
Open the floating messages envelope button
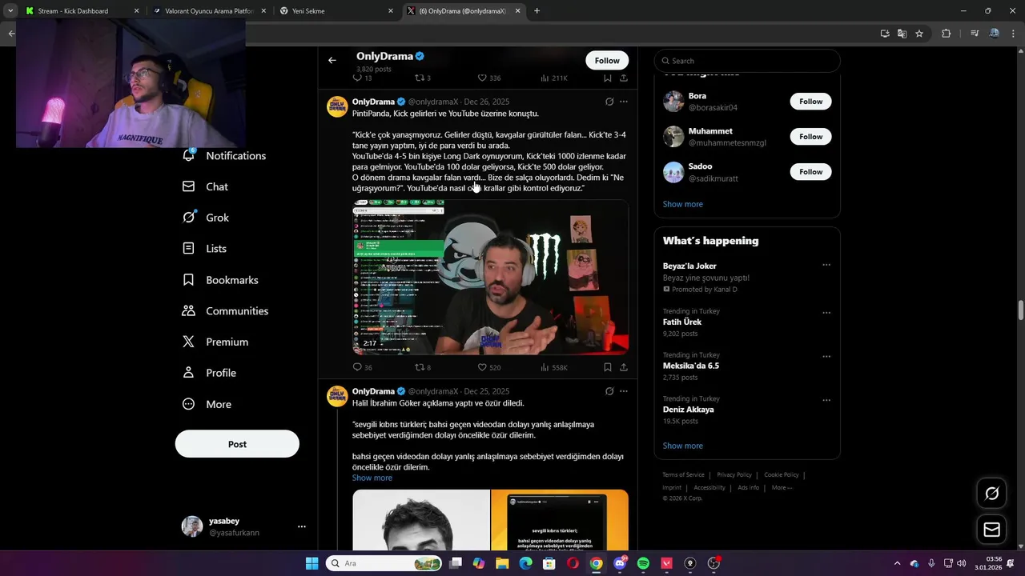991,530
